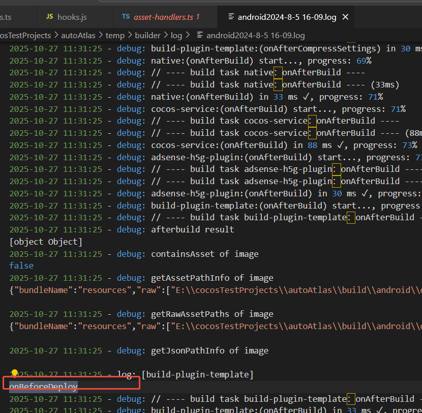Click the JS file icon on hooks.js tab
Image resolution: width=422 pixels, height=413 pixels.
[49, 17]
